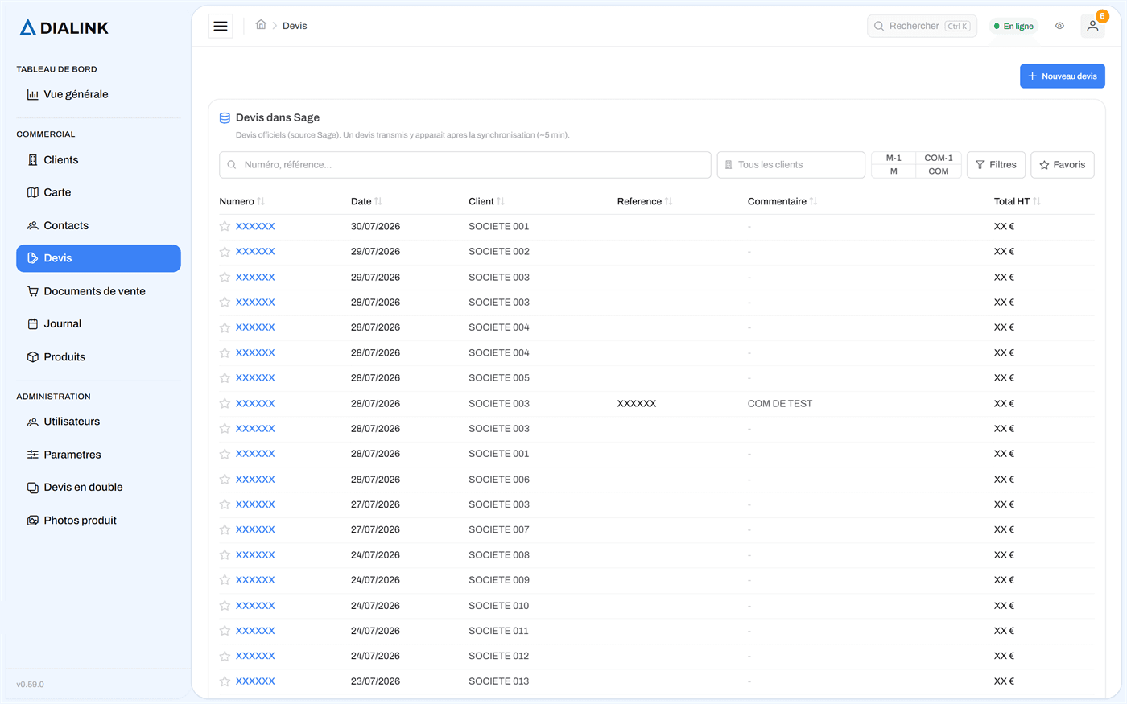Star the quote with comment COM DE TEST

(225, 404)
